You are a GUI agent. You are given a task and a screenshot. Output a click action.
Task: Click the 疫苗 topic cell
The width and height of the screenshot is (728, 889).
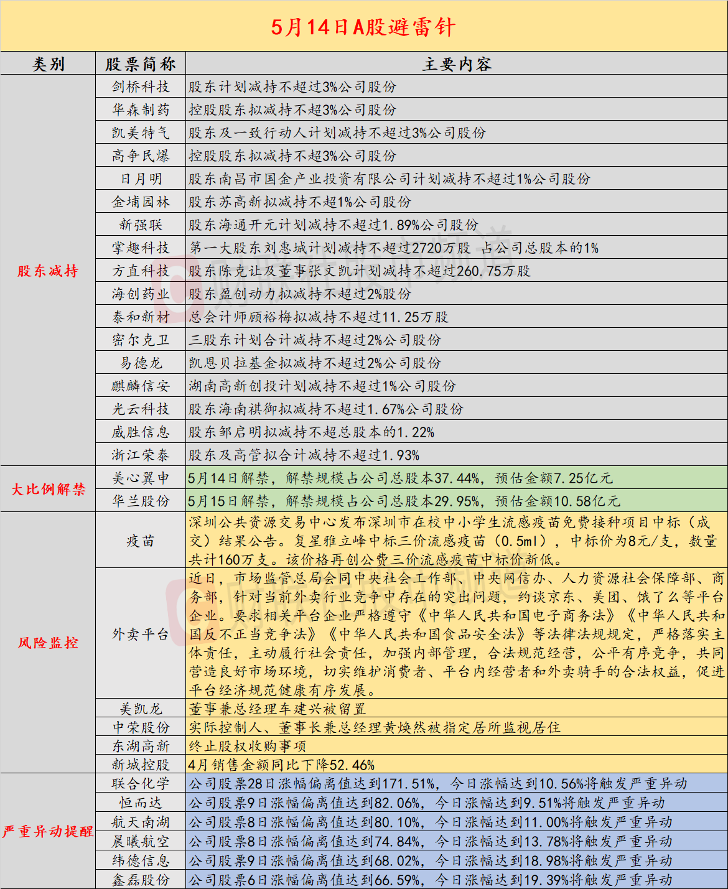click(141, 540)
